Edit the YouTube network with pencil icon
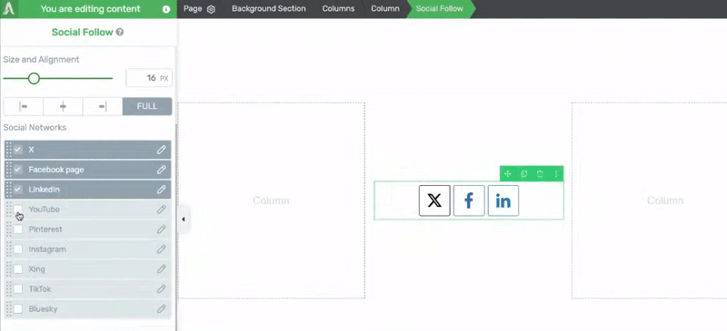 [x=161, y=209]
